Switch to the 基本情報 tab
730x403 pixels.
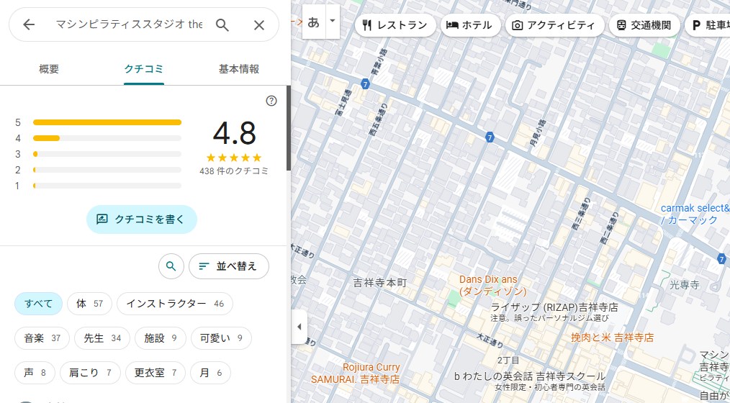239,69
